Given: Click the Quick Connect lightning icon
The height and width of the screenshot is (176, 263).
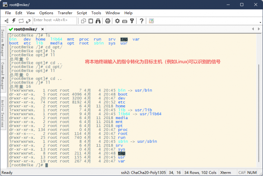Looking at the screenshot, I should click(14, 21).
